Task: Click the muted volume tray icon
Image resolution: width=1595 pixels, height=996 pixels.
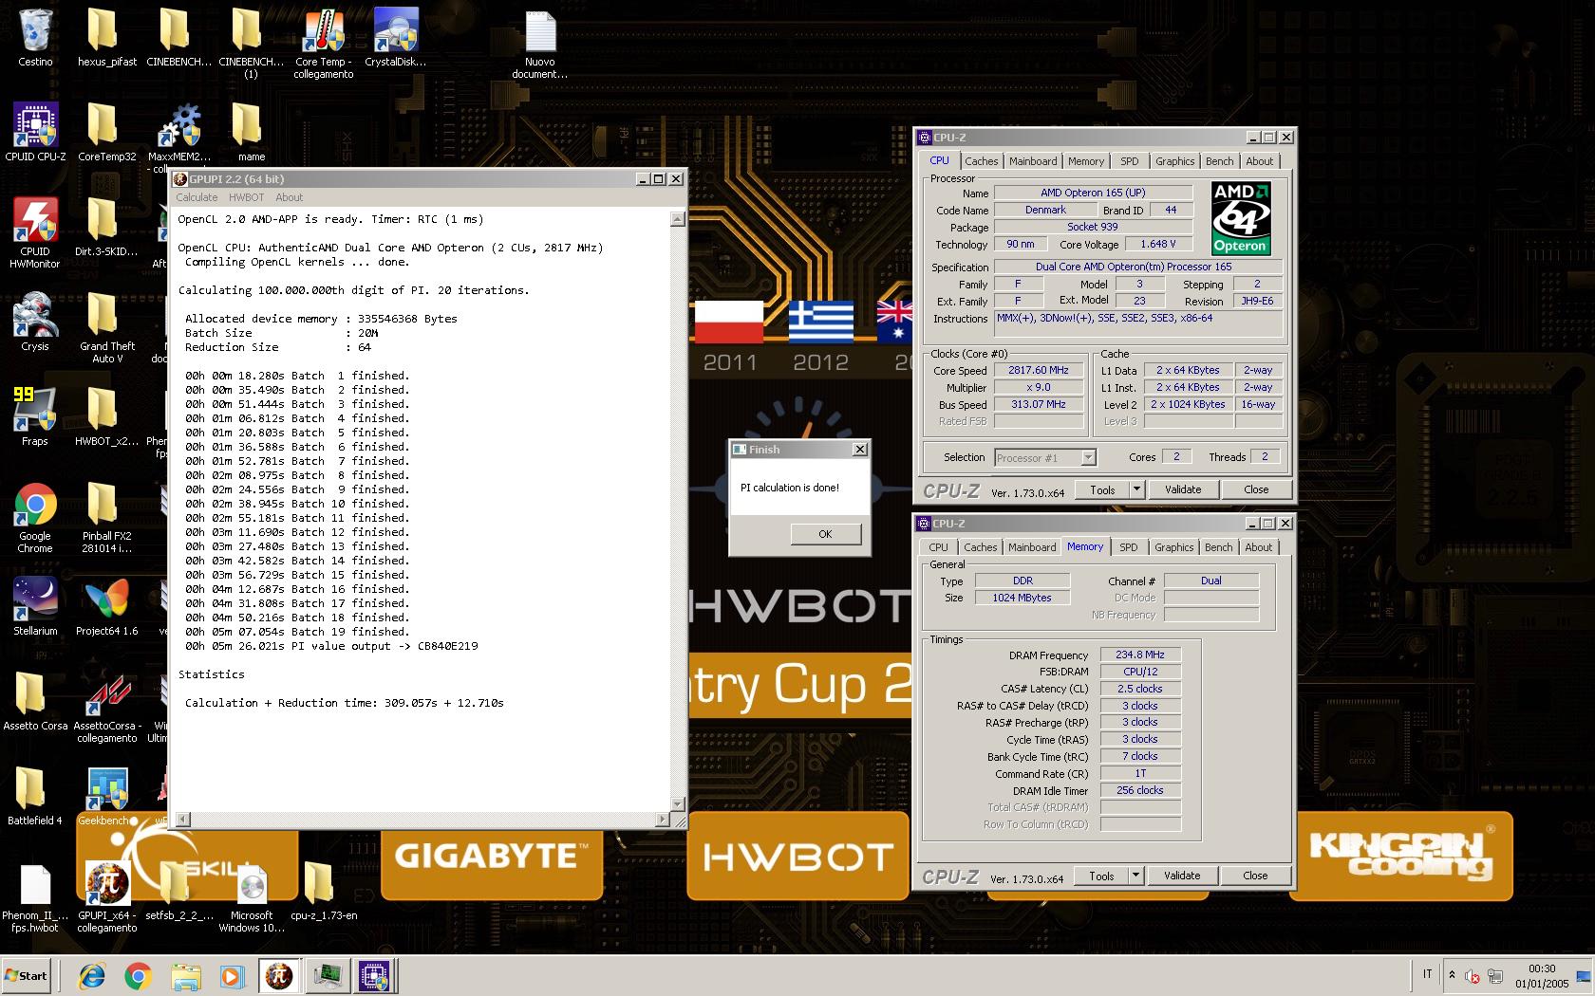Action: 1472,975
